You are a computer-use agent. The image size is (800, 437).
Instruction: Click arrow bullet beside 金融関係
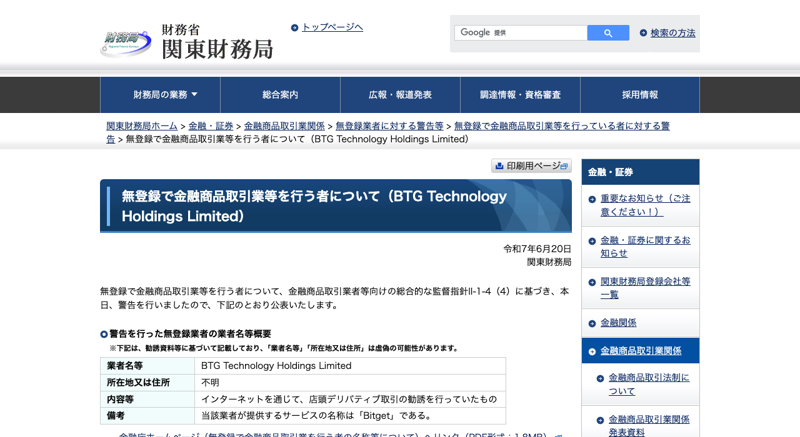(x=592, y=323)
